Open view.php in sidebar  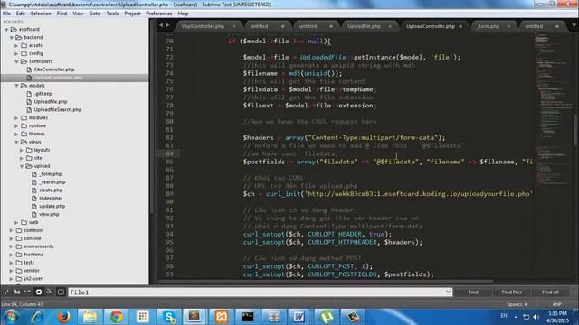49,215
